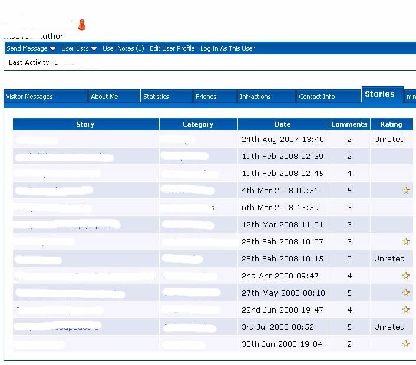This screenshot has width=416, height=365.
Task: Click star rating for 4th Mar 2008 story
Action: pos(405,190)
